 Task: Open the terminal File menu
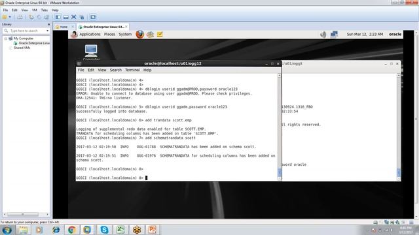(81, 70)
